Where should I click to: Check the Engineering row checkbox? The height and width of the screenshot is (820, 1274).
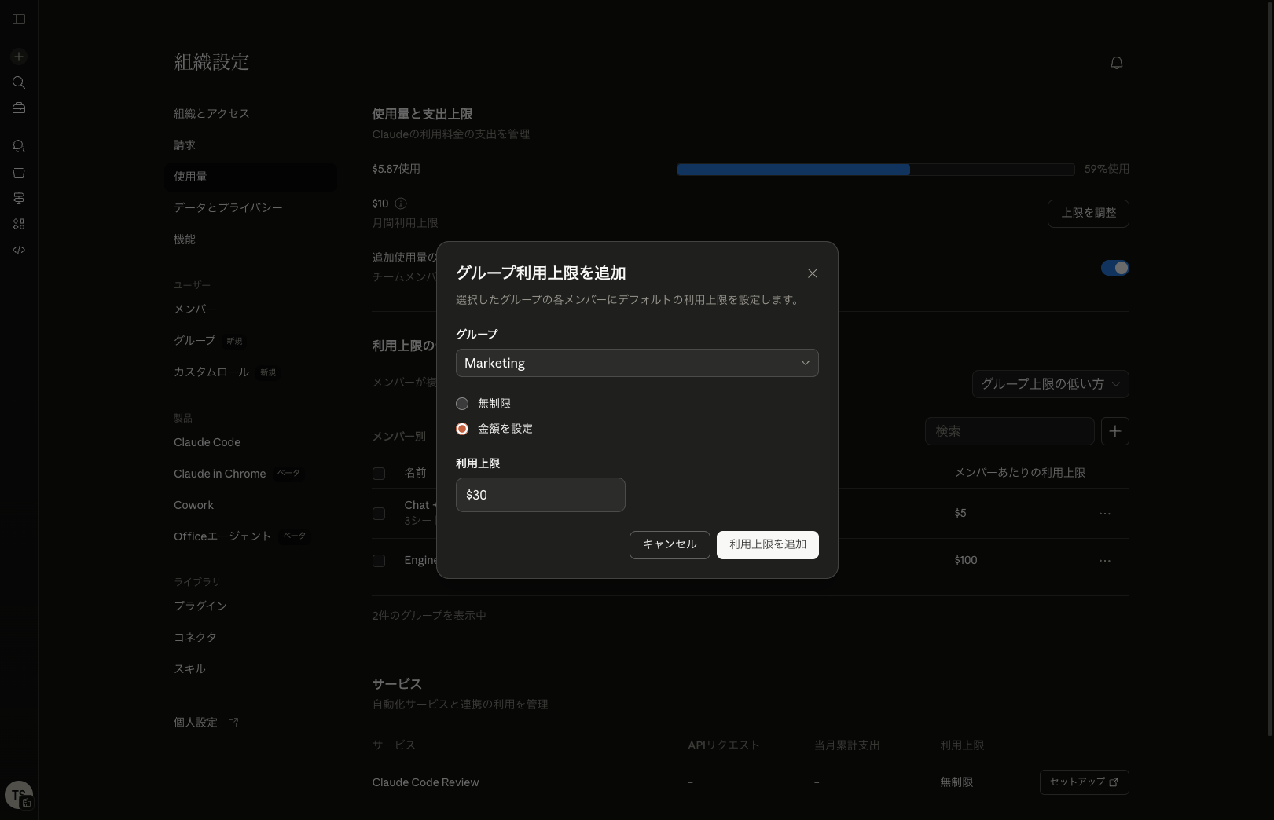(379, 561)
